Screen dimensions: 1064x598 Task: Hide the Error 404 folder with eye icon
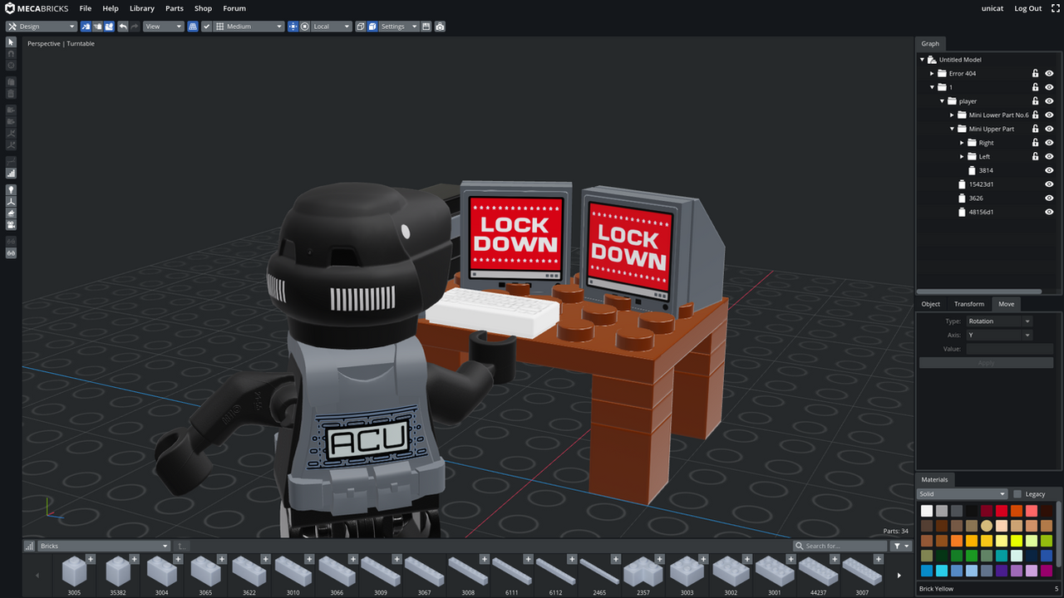click(x=1049, y=73)
